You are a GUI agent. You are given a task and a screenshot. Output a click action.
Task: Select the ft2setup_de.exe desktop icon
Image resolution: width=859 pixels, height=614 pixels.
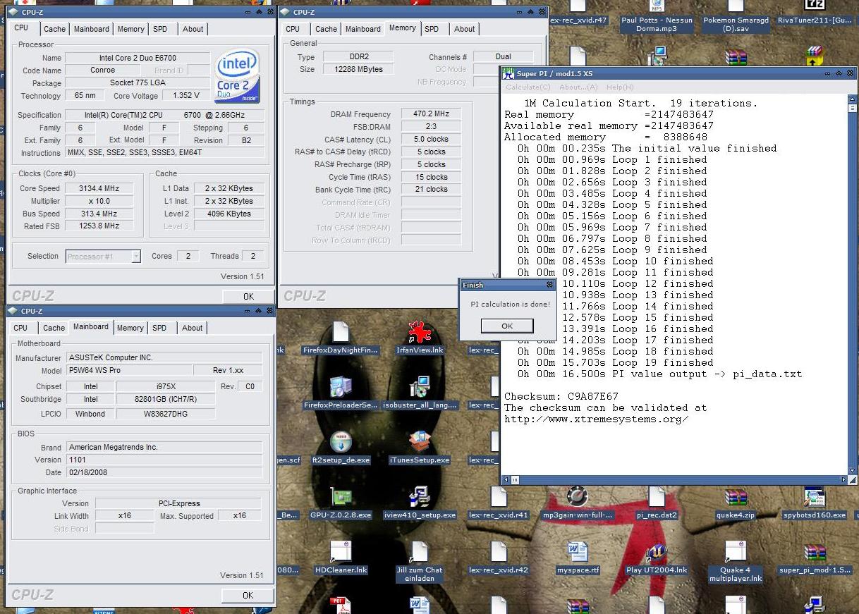[341, 443]
